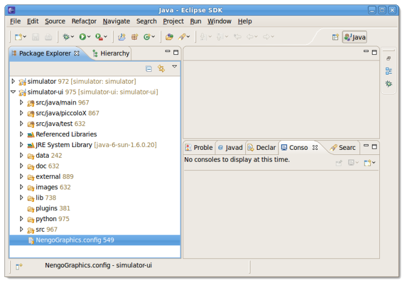Open the Search menu
Screen dimensions: 407x285
pyautogui.click(x=146, y=21)
